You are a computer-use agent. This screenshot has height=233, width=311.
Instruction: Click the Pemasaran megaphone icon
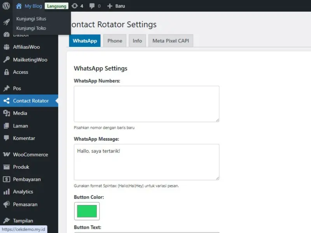pyautogui.click(x=6, y=204)
